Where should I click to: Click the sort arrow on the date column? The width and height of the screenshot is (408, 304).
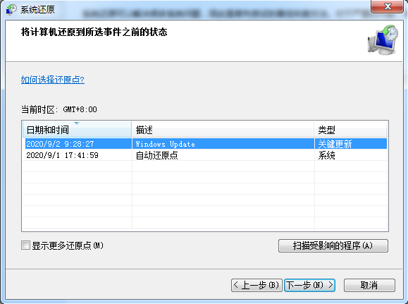pyautogui.click(x=77, y=123)
